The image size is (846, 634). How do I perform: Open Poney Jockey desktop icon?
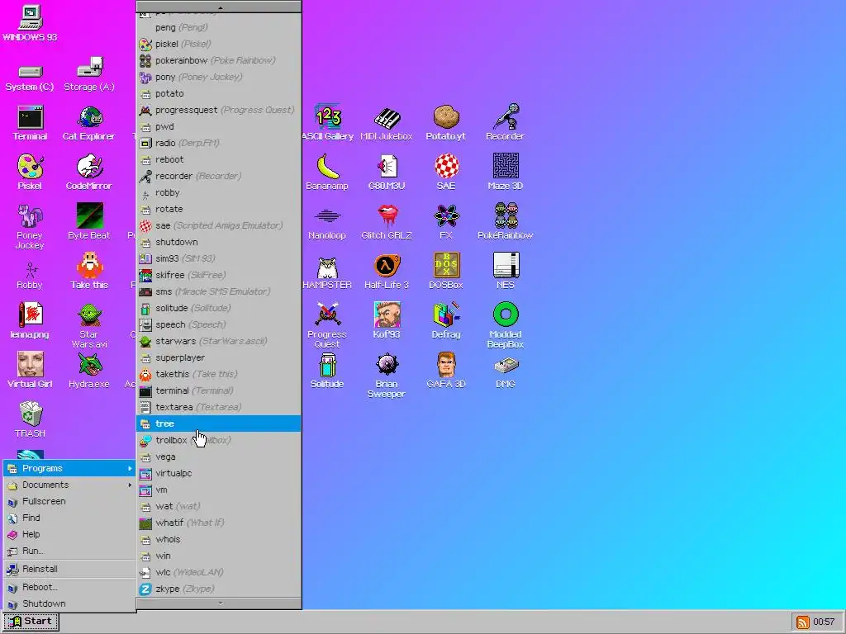[30, 226]
